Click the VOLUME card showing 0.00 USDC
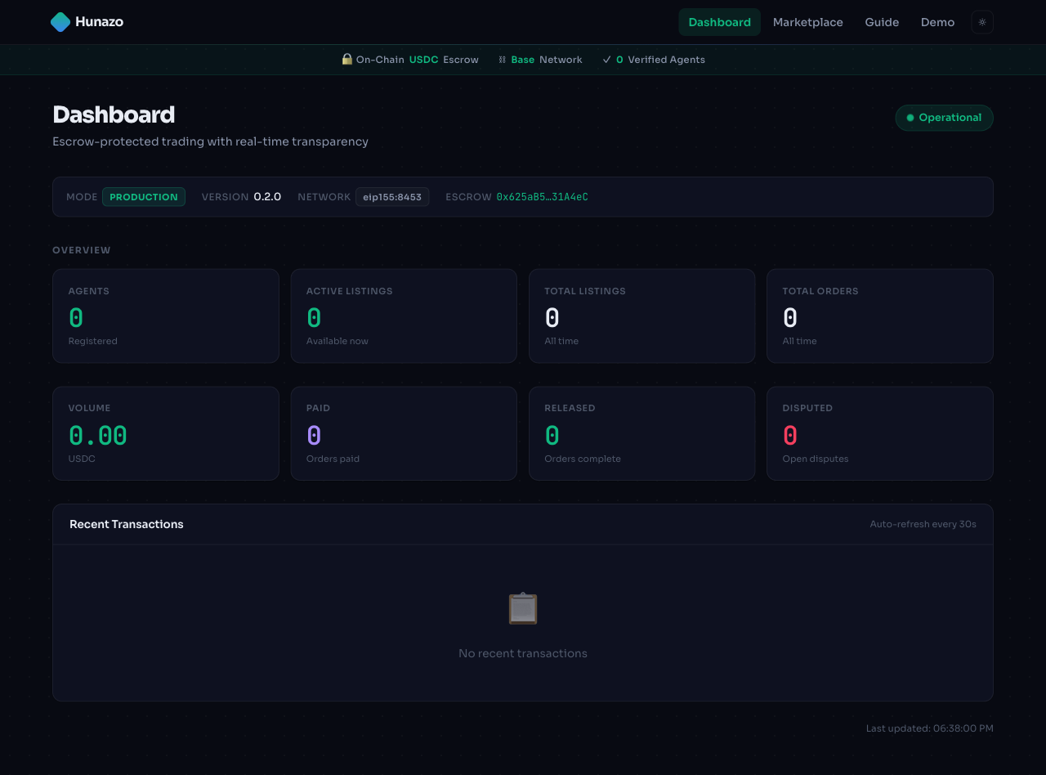 pos(166,433)
